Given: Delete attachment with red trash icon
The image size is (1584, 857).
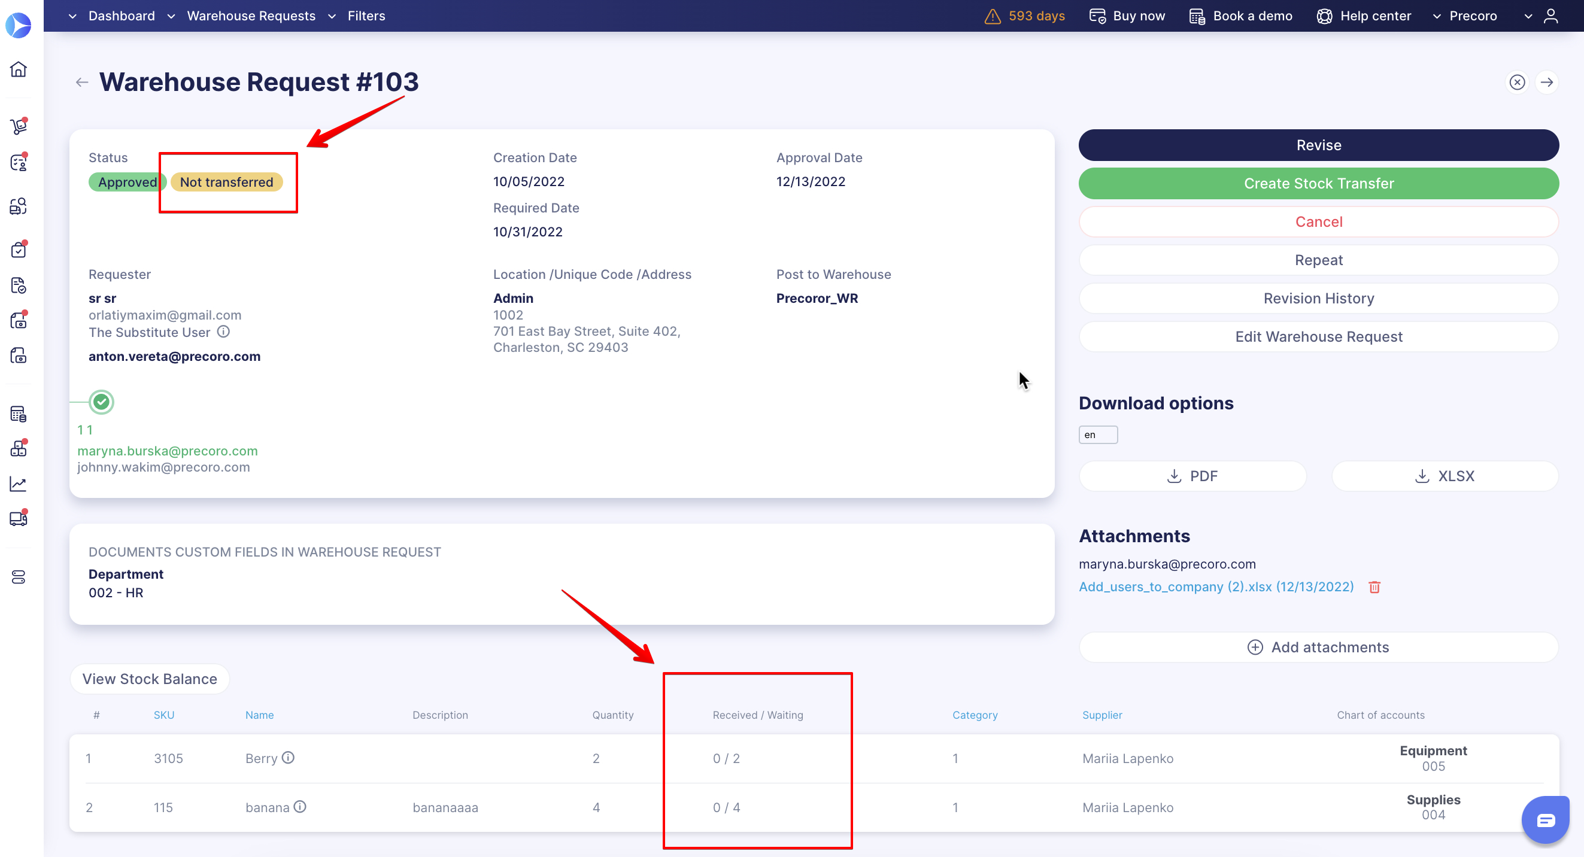Looking at the screenshot, I should [x=1375, y=587].
